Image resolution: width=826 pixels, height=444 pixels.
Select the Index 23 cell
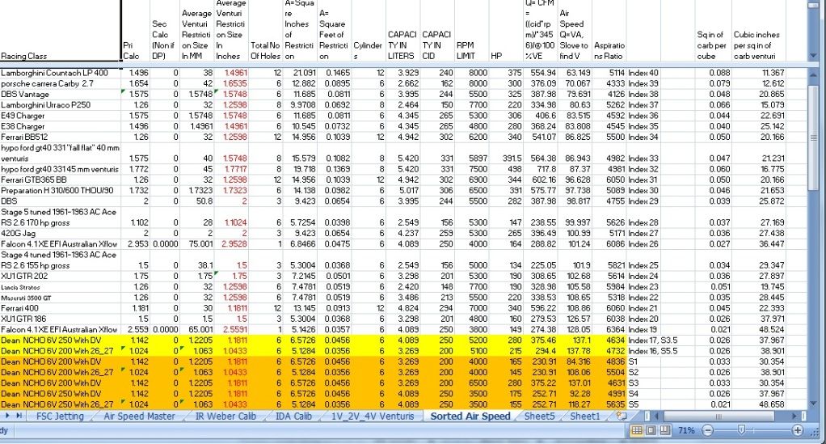(643, 287)
